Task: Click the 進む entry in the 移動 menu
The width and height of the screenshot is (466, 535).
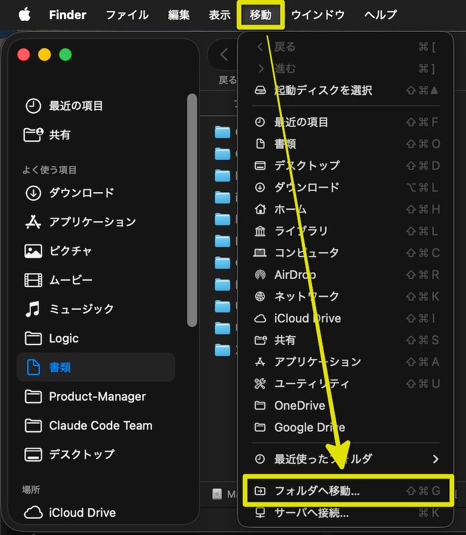Action: pos(345,69)
